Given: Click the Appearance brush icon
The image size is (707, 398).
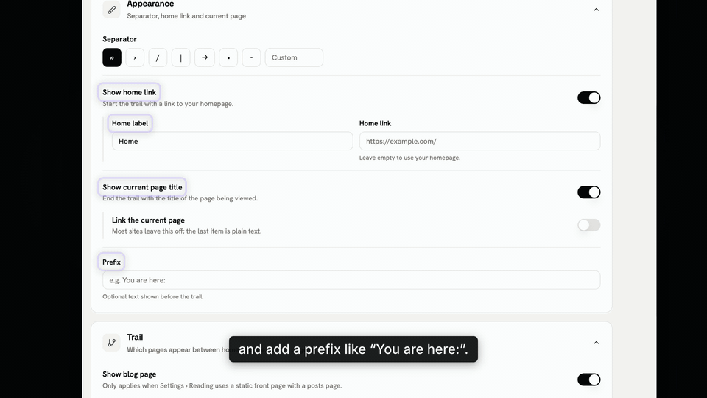Looking at the screenshot, I should 111,10.
